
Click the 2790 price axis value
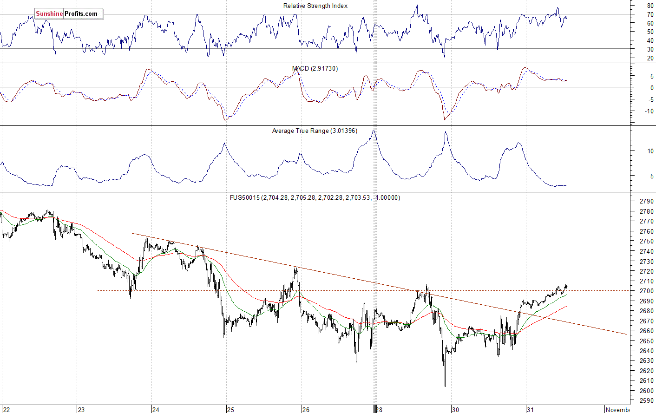[x=646, y=202]
